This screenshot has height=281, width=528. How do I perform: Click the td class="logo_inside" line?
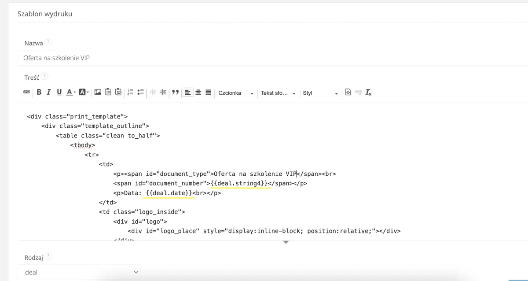142,212
